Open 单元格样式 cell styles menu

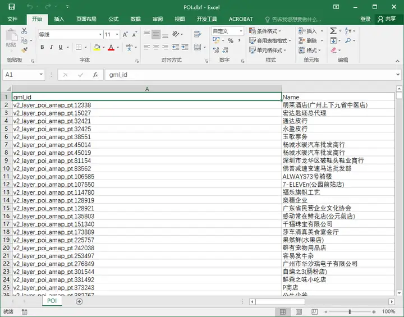point(268,50)
